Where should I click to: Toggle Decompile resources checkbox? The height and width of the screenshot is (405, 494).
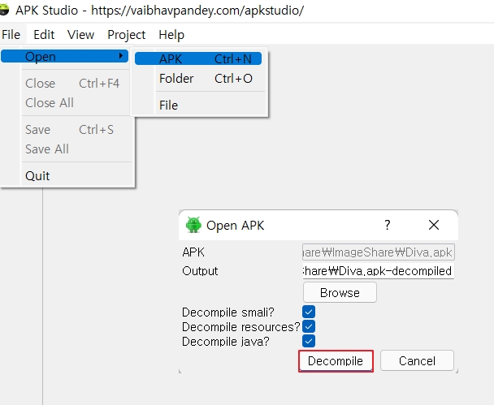309,326
